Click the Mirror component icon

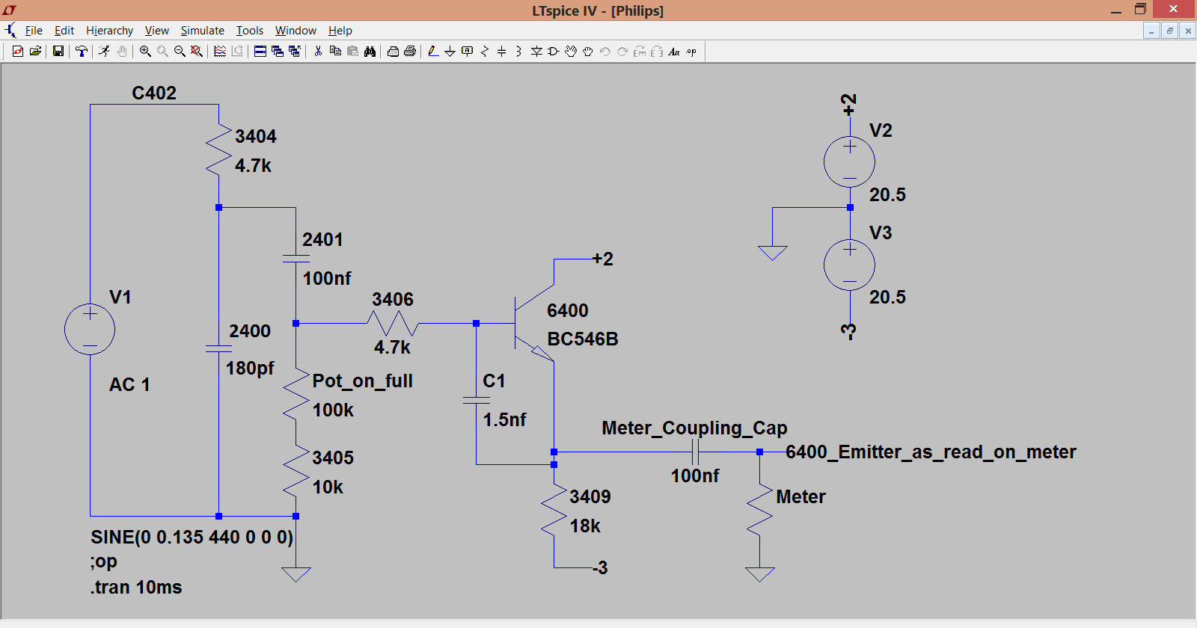tap(657, 52)
